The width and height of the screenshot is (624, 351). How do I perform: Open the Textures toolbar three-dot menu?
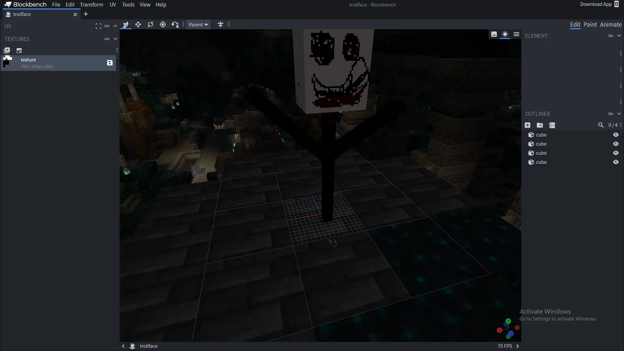(117, 50)
